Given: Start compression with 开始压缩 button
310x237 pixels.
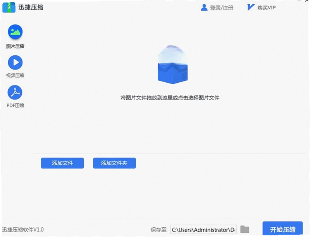Looking at the screenshot, I should click(x=282, y=229).
